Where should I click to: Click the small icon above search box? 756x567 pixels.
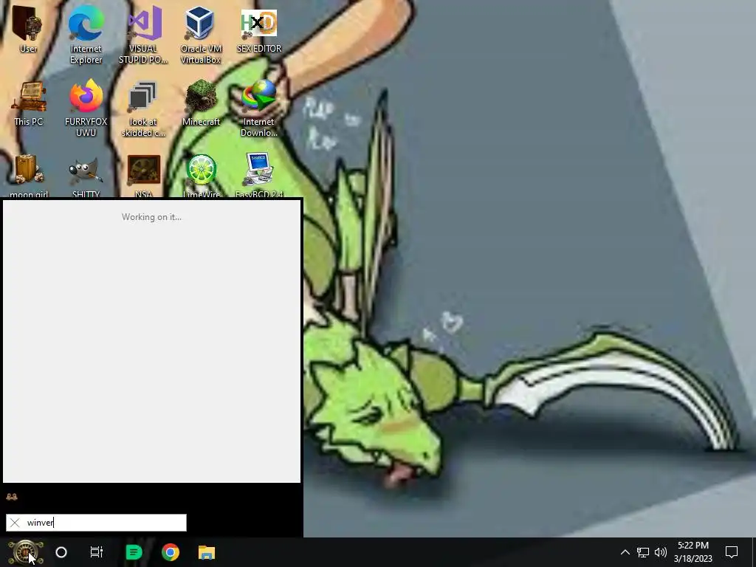(12, 497)
